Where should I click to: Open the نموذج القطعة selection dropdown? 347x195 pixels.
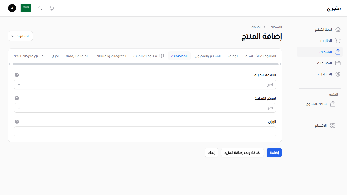pyautogui.click(x=145, y=108)
